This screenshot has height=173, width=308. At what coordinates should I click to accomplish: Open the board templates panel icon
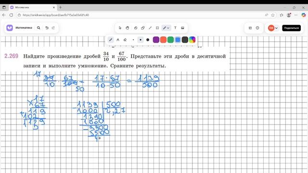pyautogui.click(x=250, y=28)
